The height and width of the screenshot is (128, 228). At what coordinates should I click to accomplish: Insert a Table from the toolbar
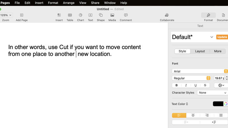70,15
